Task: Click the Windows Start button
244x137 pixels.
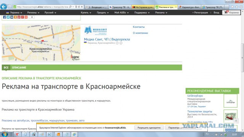Action: point(4,134)
